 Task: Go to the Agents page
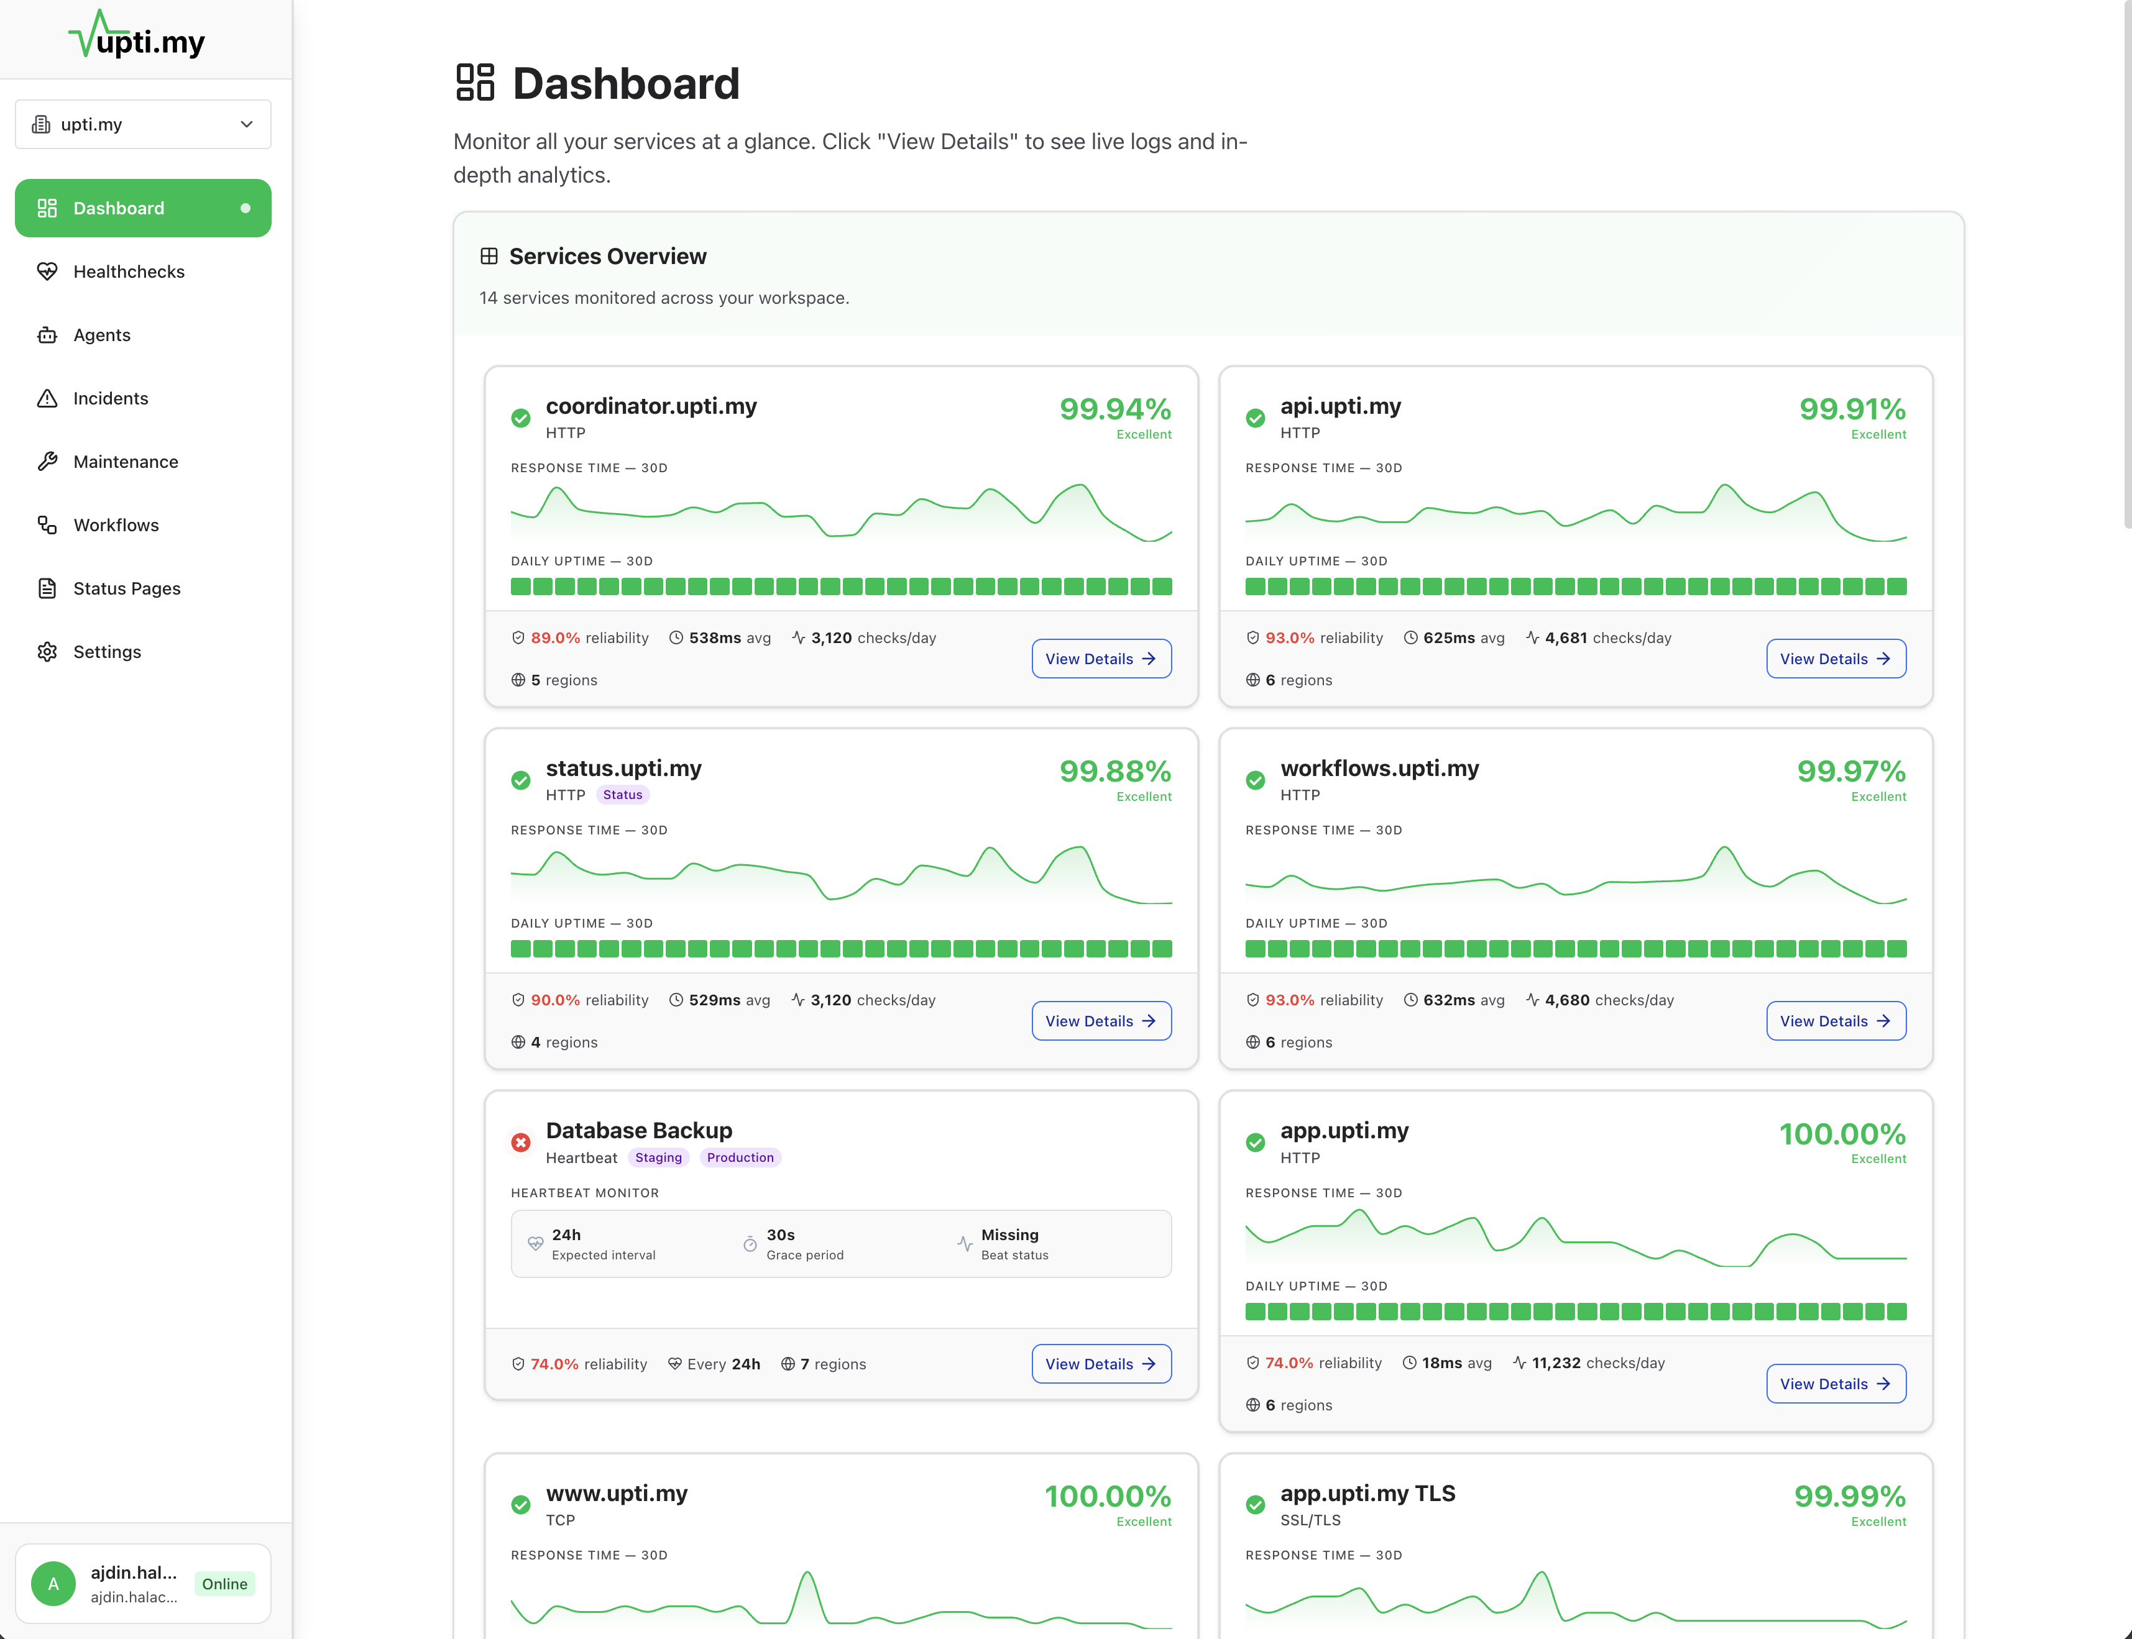click(144, 335)
